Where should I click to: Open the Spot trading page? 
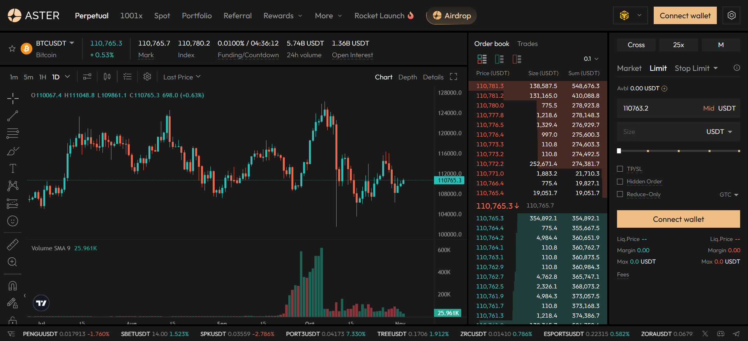pyautogui.click(x=162, y=16)
